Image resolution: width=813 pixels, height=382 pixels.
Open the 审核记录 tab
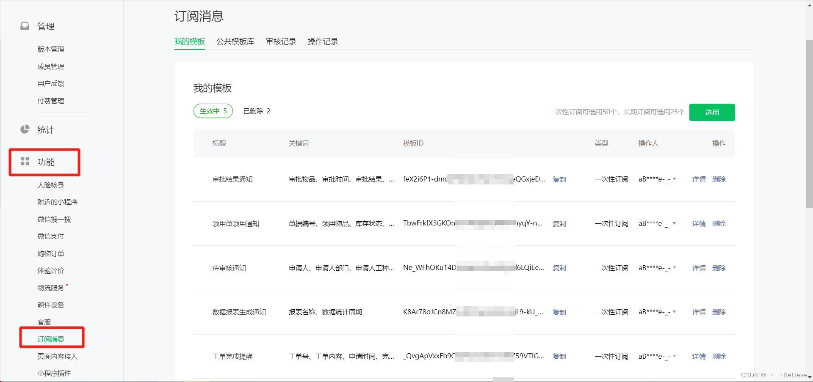click(281, 41)
